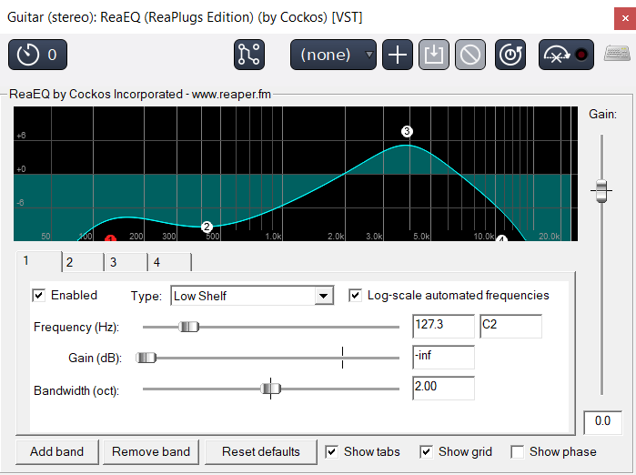Viewport: 636px width, 475px height.
Task: Enable the Show phase checkbox
Action: pyautogui.click(x=517, y=452)
